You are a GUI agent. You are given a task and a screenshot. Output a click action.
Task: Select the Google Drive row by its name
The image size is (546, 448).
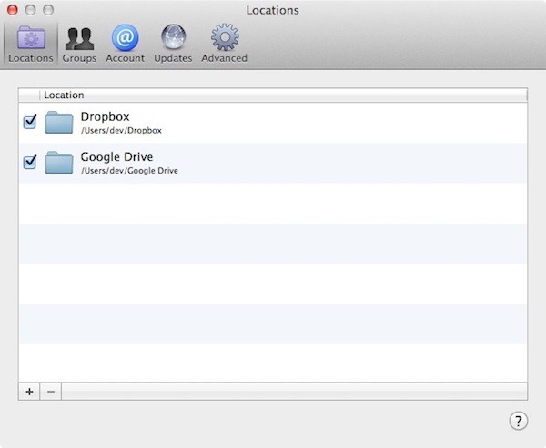click(116, 157)
